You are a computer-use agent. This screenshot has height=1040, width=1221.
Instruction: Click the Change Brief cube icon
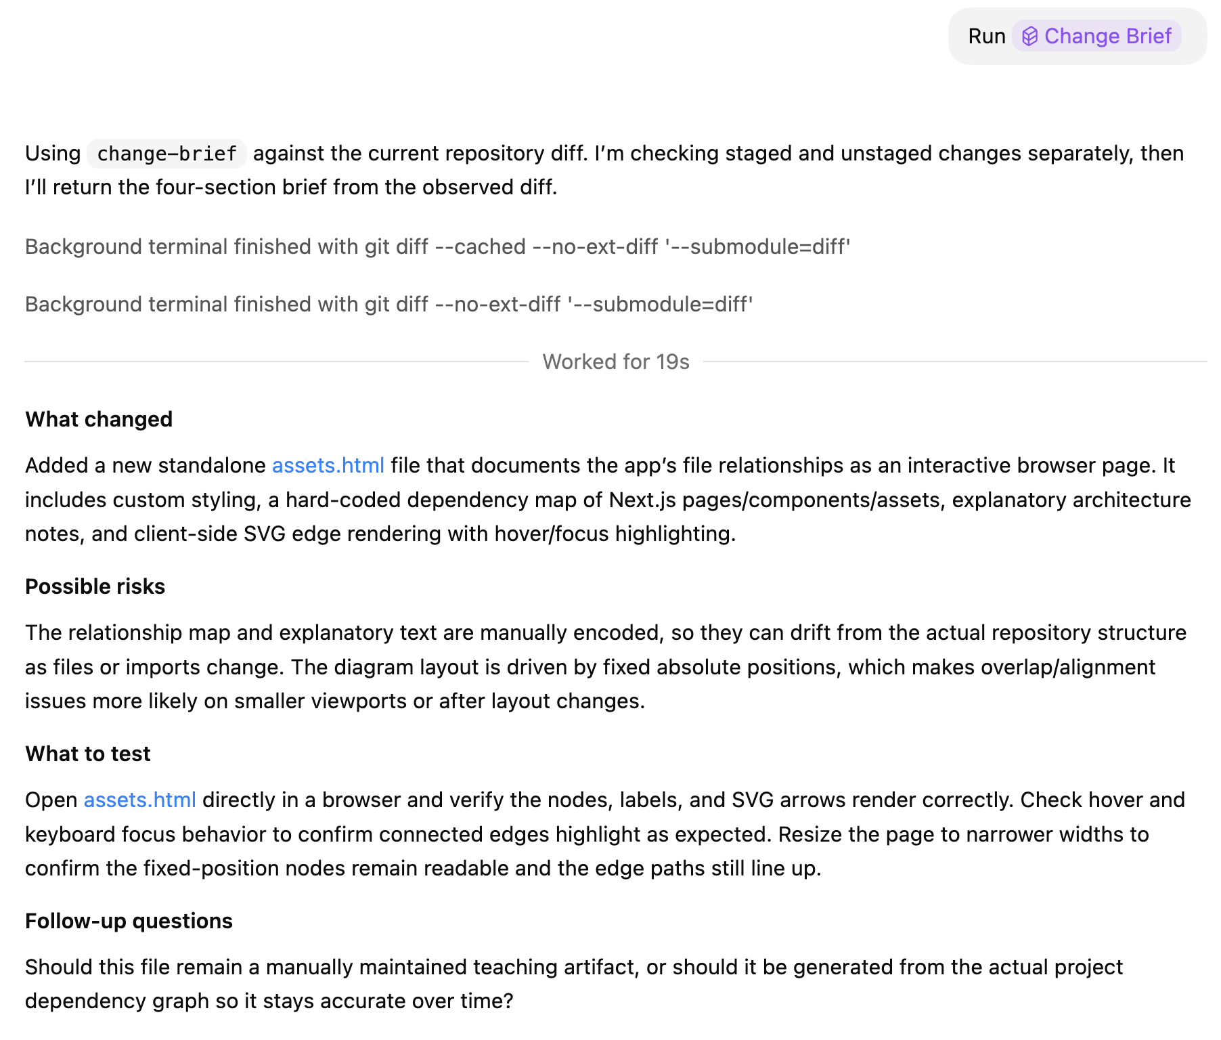coord(1029,37)
